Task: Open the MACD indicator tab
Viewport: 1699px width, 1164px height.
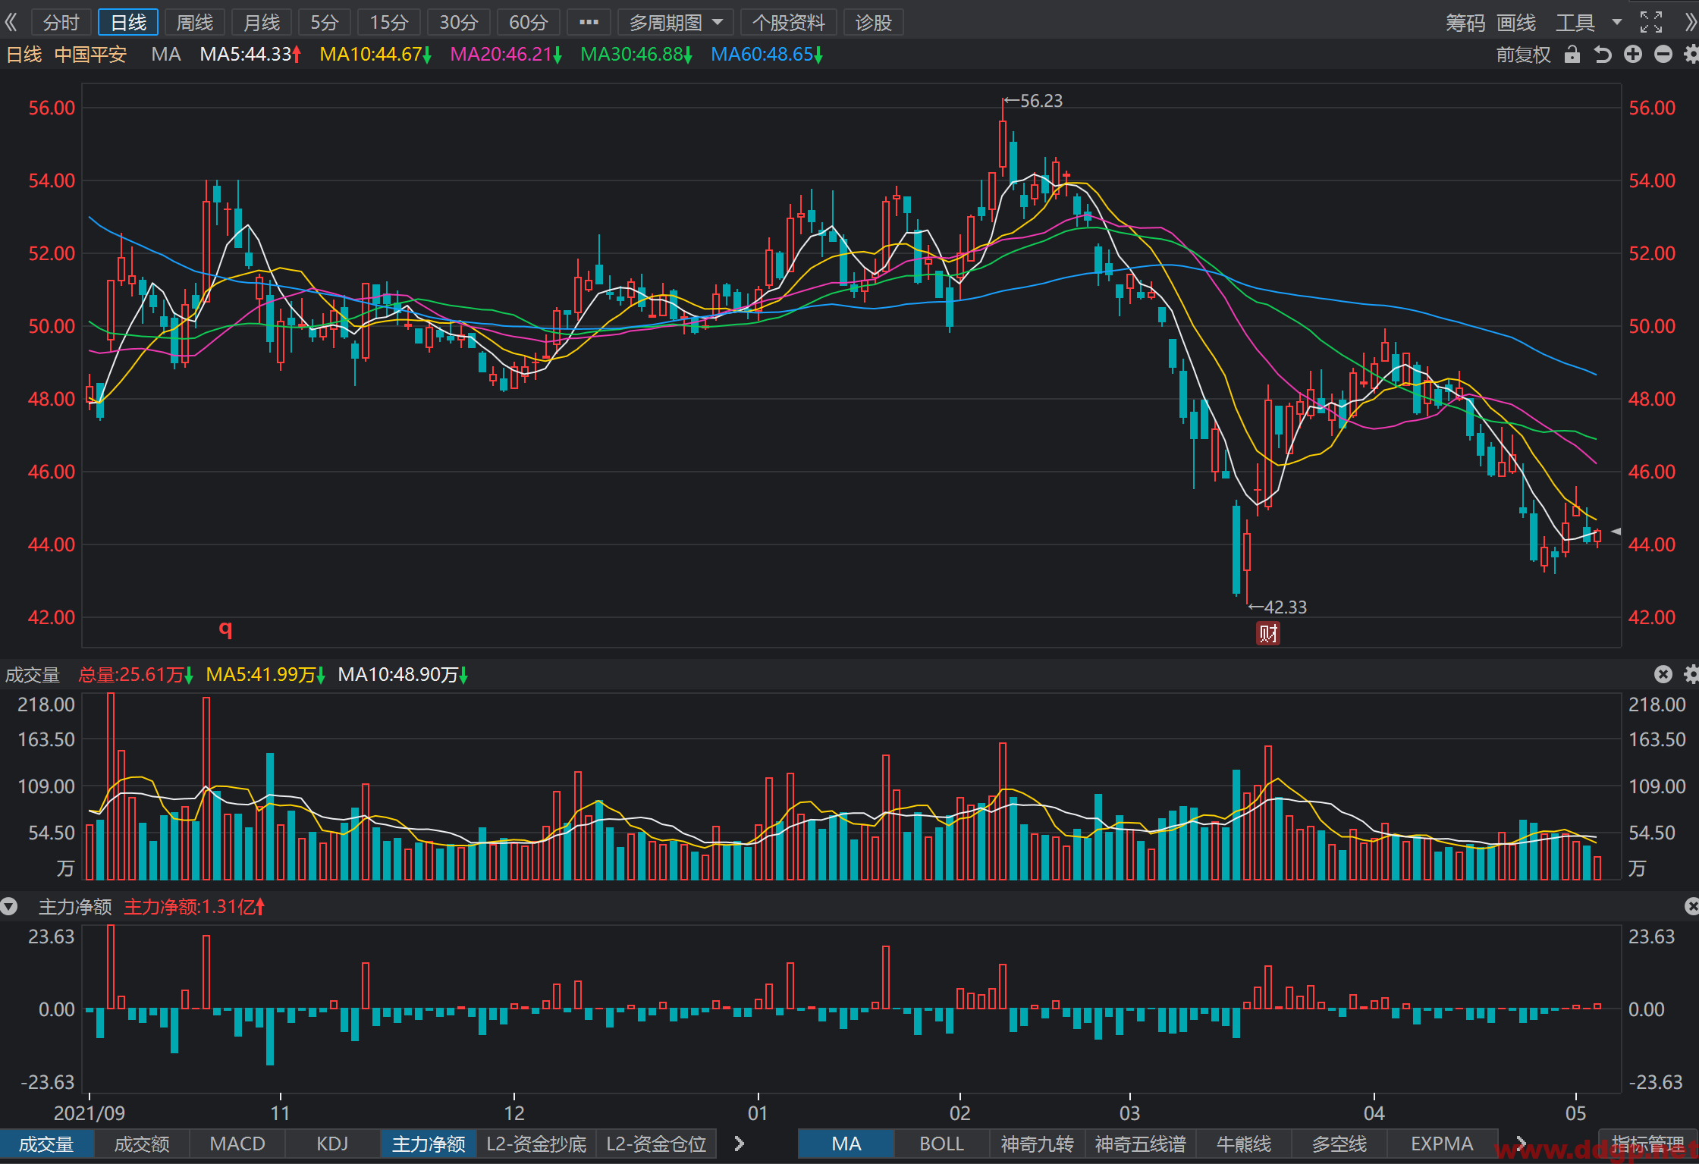Action: pos(237,1144)
